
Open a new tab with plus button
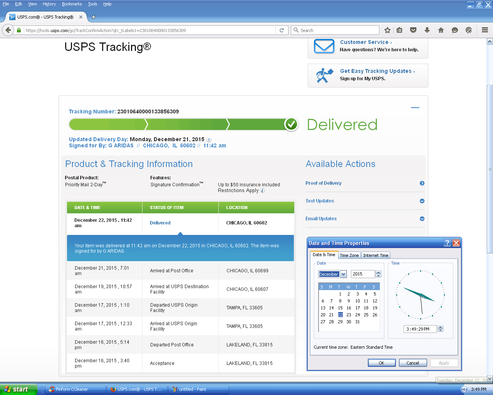pos(93,17)
